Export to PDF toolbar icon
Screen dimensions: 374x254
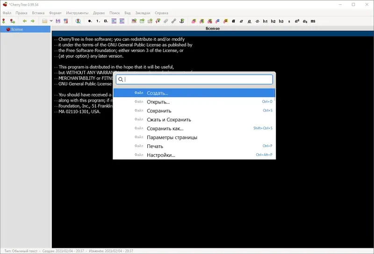(x=66, y=21)
